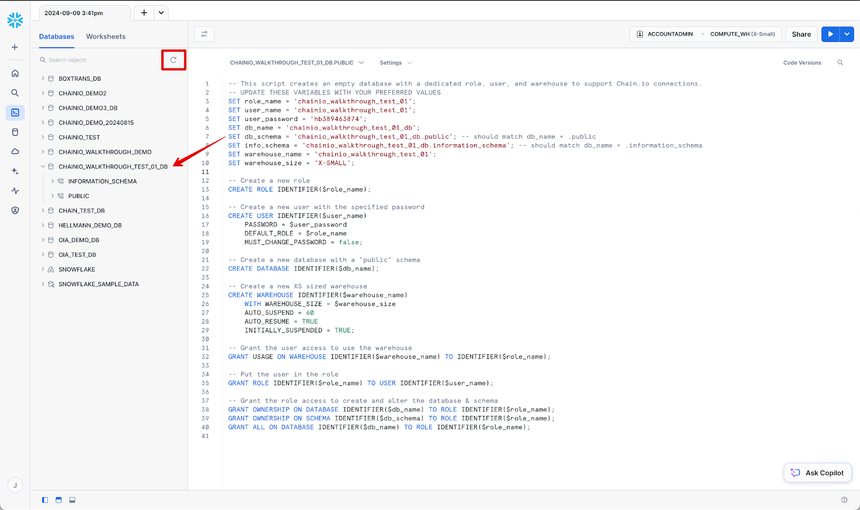The width and height of the screenshot is (860, 510).
Task: Open run options dropdown arrow
Action: [847, 34]
